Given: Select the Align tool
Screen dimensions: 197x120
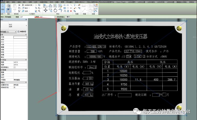Looking at the screenshot, I should coord(45,6).
